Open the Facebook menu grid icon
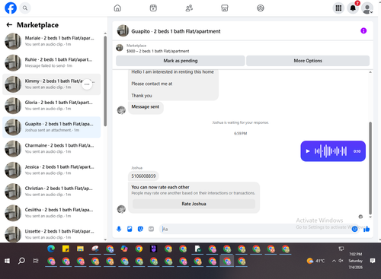Screen dimensions: 381x279 (x=338, y=8)
